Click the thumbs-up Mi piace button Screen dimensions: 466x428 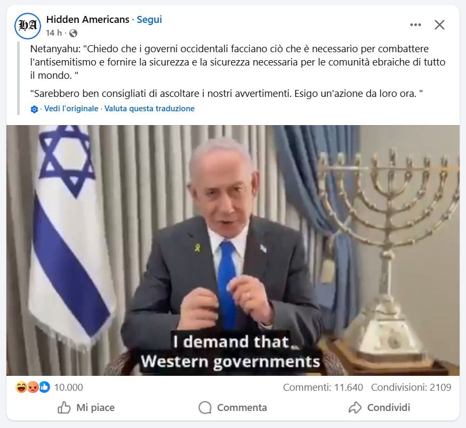pyautogui.click(x=86, y=408)
